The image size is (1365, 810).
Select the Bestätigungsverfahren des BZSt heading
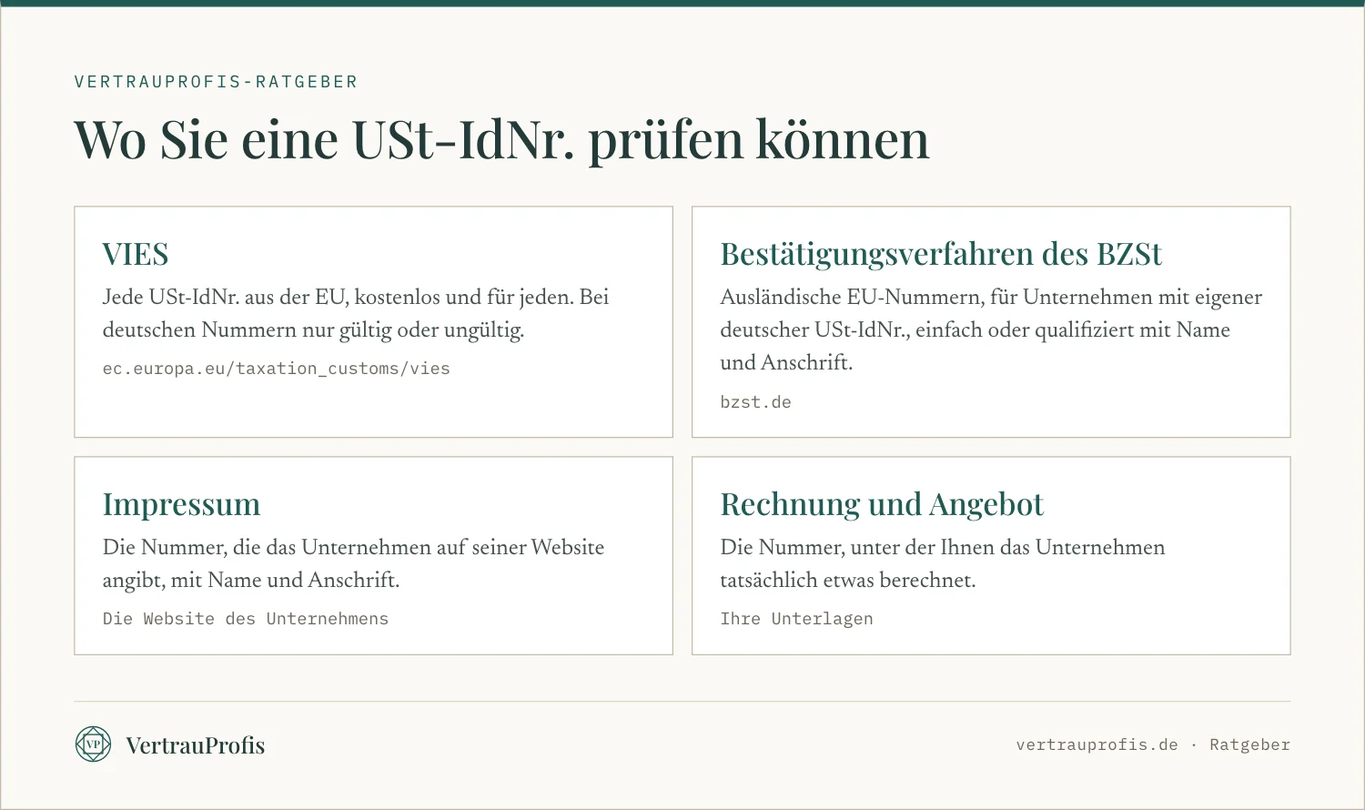coord(941,254)
